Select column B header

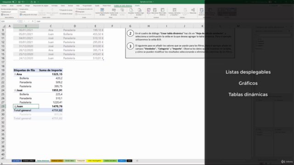[x=26, y=26]
